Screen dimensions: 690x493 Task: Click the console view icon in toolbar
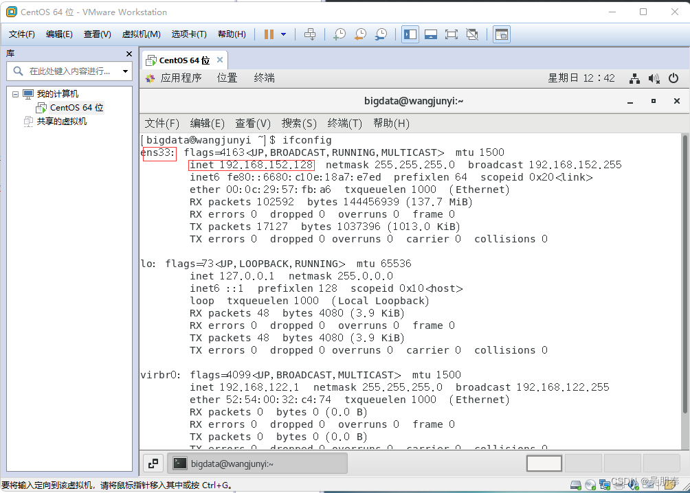tap(502, 34)
